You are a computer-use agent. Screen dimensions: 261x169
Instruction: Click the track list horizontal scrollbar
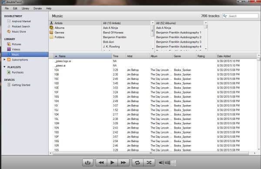click(151, 153)
